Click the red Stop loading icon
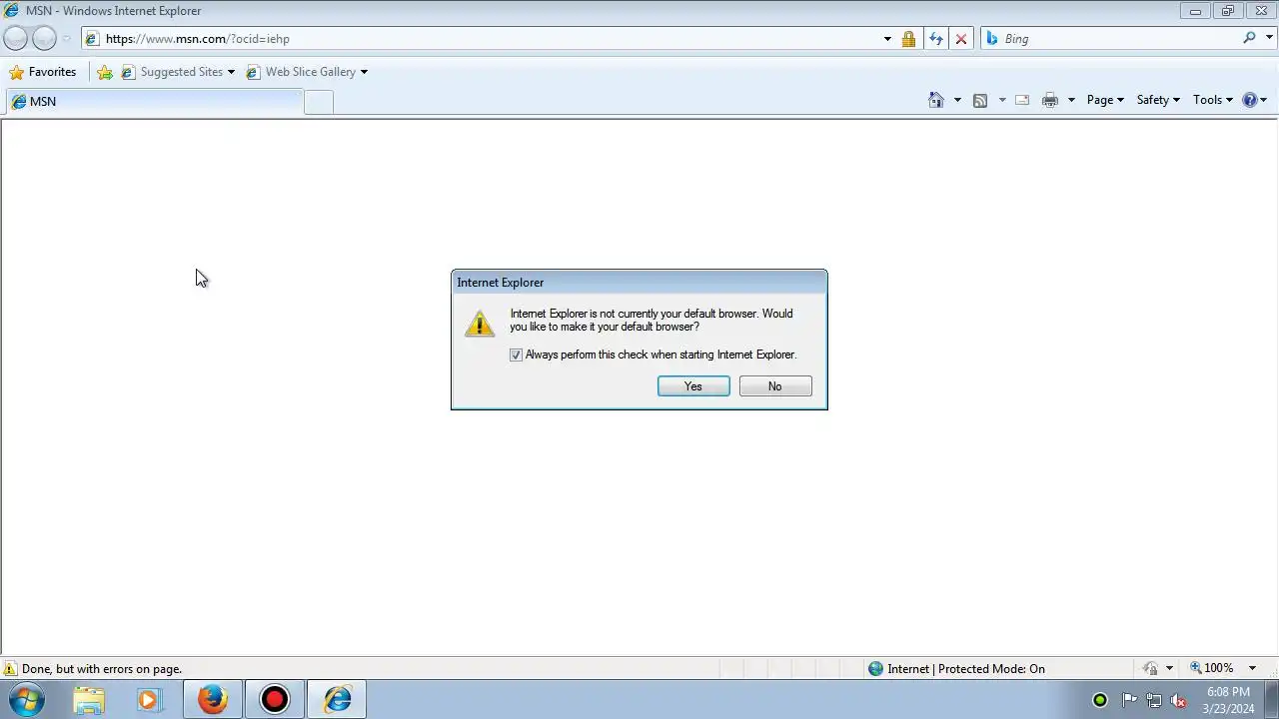The width and height of the screenshot is (1279, 719). coord(961,39)
